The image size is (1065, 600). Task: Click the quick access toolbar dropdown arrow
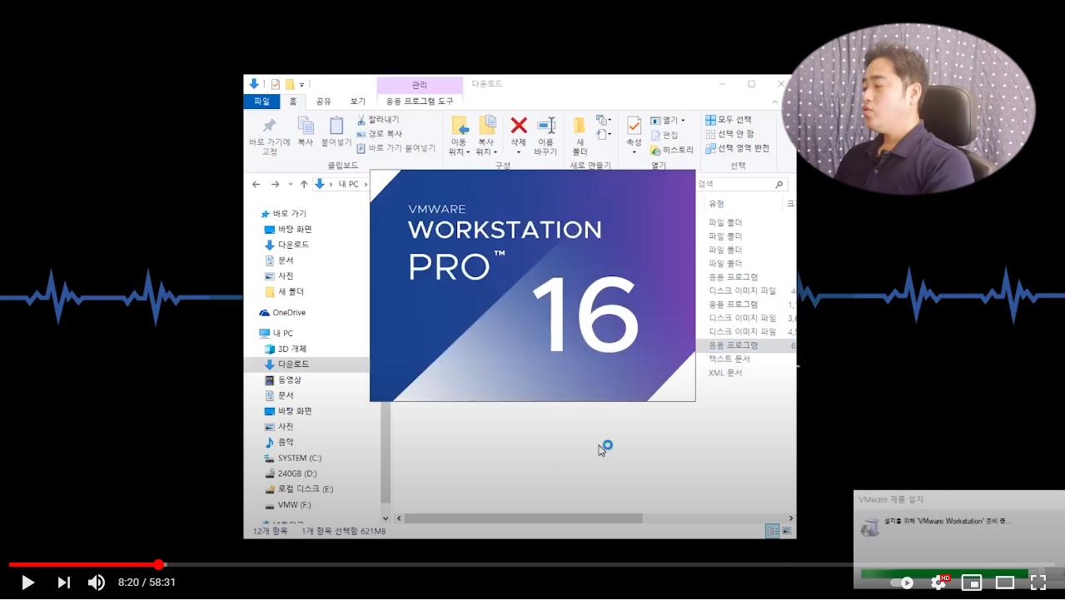(x=301, y=84)
